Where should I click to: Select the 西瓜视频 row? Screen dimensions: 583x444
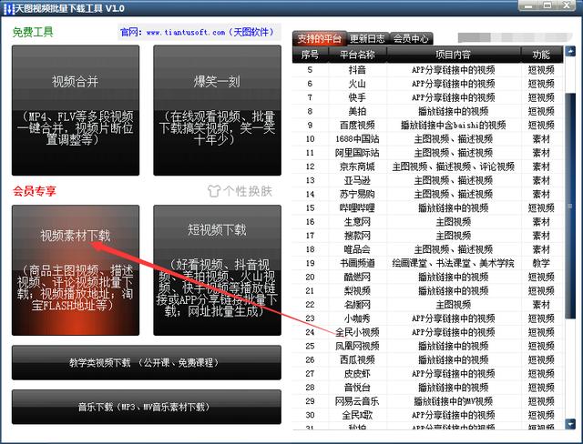tap(428, 359)
